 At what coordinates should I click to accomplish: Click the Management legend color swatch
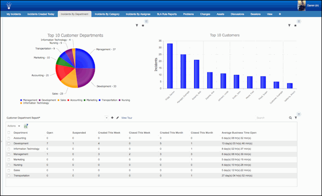tap(21, 100)
